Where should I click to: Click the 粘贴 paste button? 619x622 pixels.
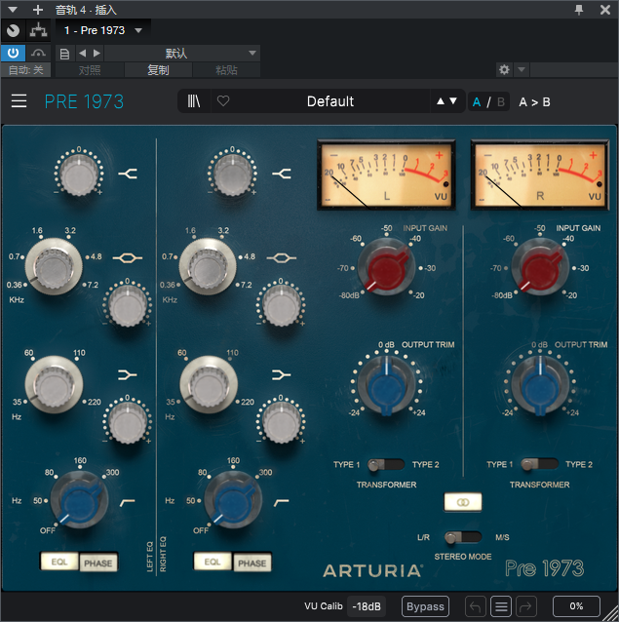(226, 70)
